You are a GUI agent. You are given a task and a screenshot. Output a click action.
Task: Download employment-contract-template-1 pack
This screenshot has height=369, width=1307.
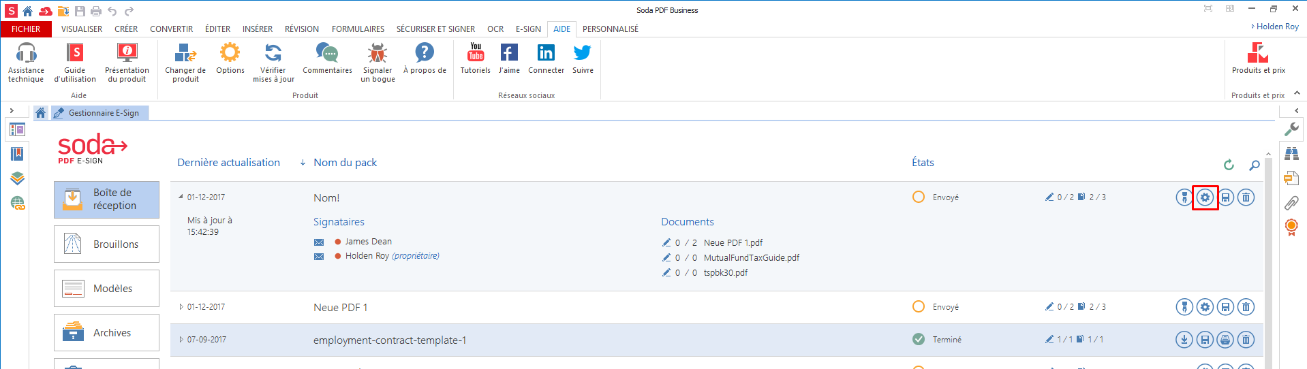[x=1184, y=340]
